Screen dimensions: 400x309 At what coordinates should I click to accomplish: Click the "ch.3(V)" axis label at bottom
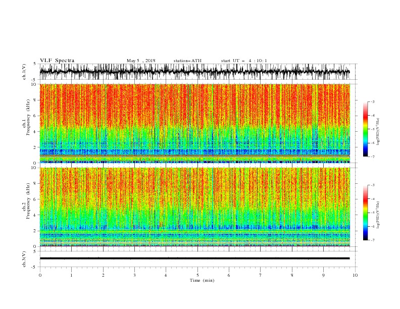pos(24,260)
